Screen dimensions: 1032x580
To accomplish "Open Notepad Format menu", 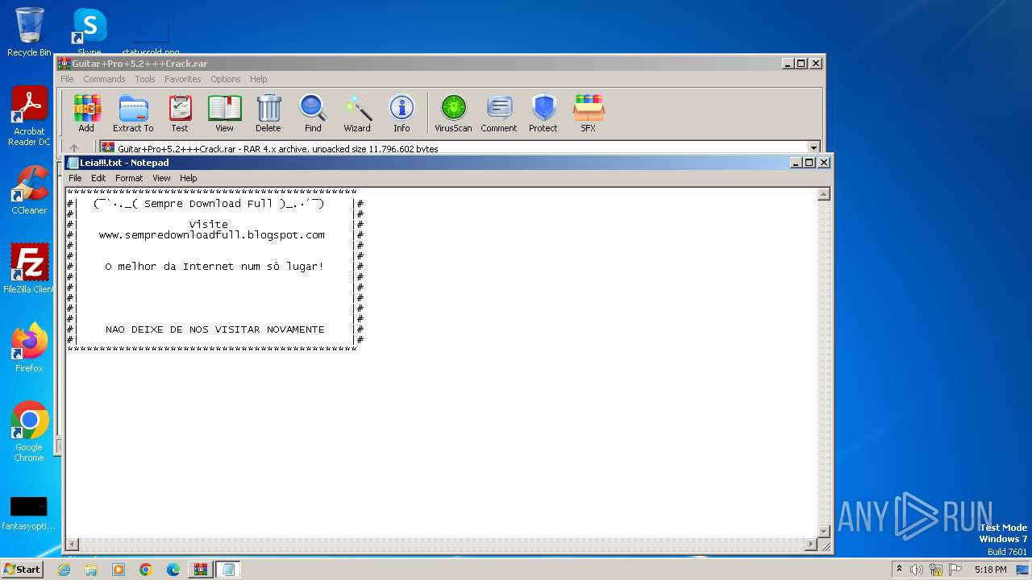I will click(x=129, y=178).
